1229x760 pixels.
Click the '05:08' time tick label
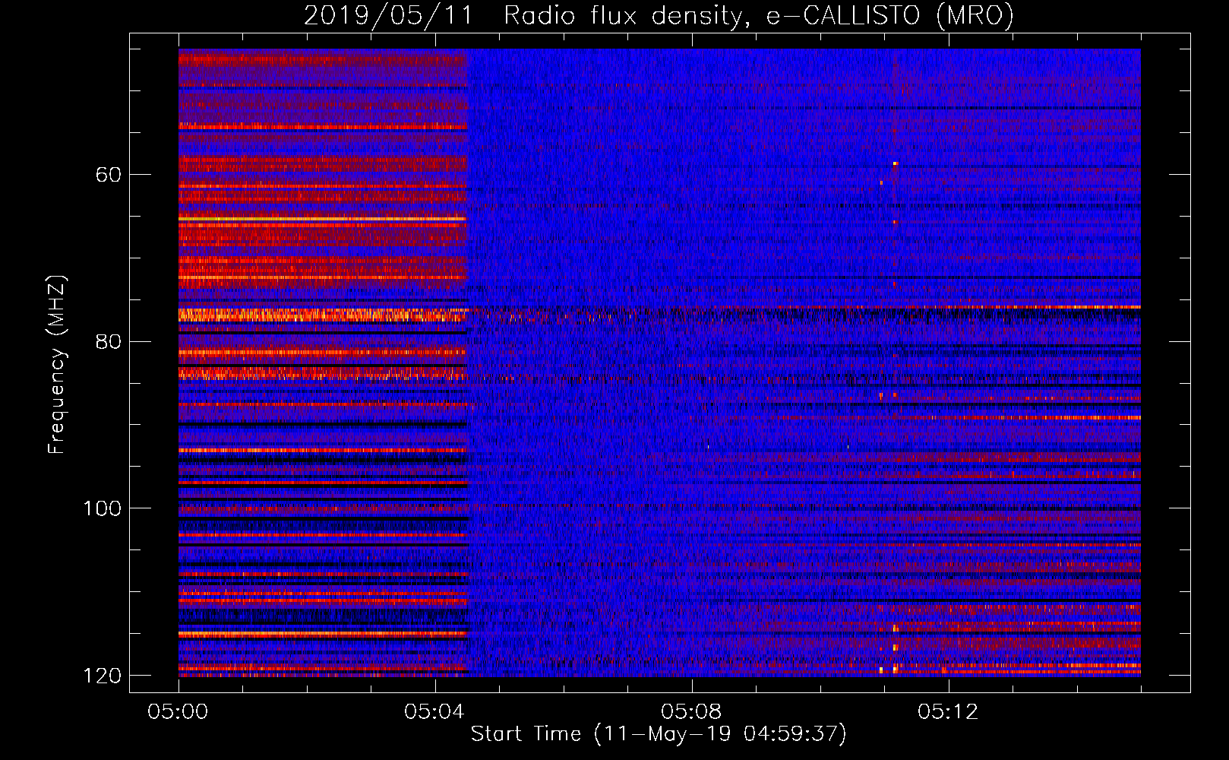click(x=691, y=712)
